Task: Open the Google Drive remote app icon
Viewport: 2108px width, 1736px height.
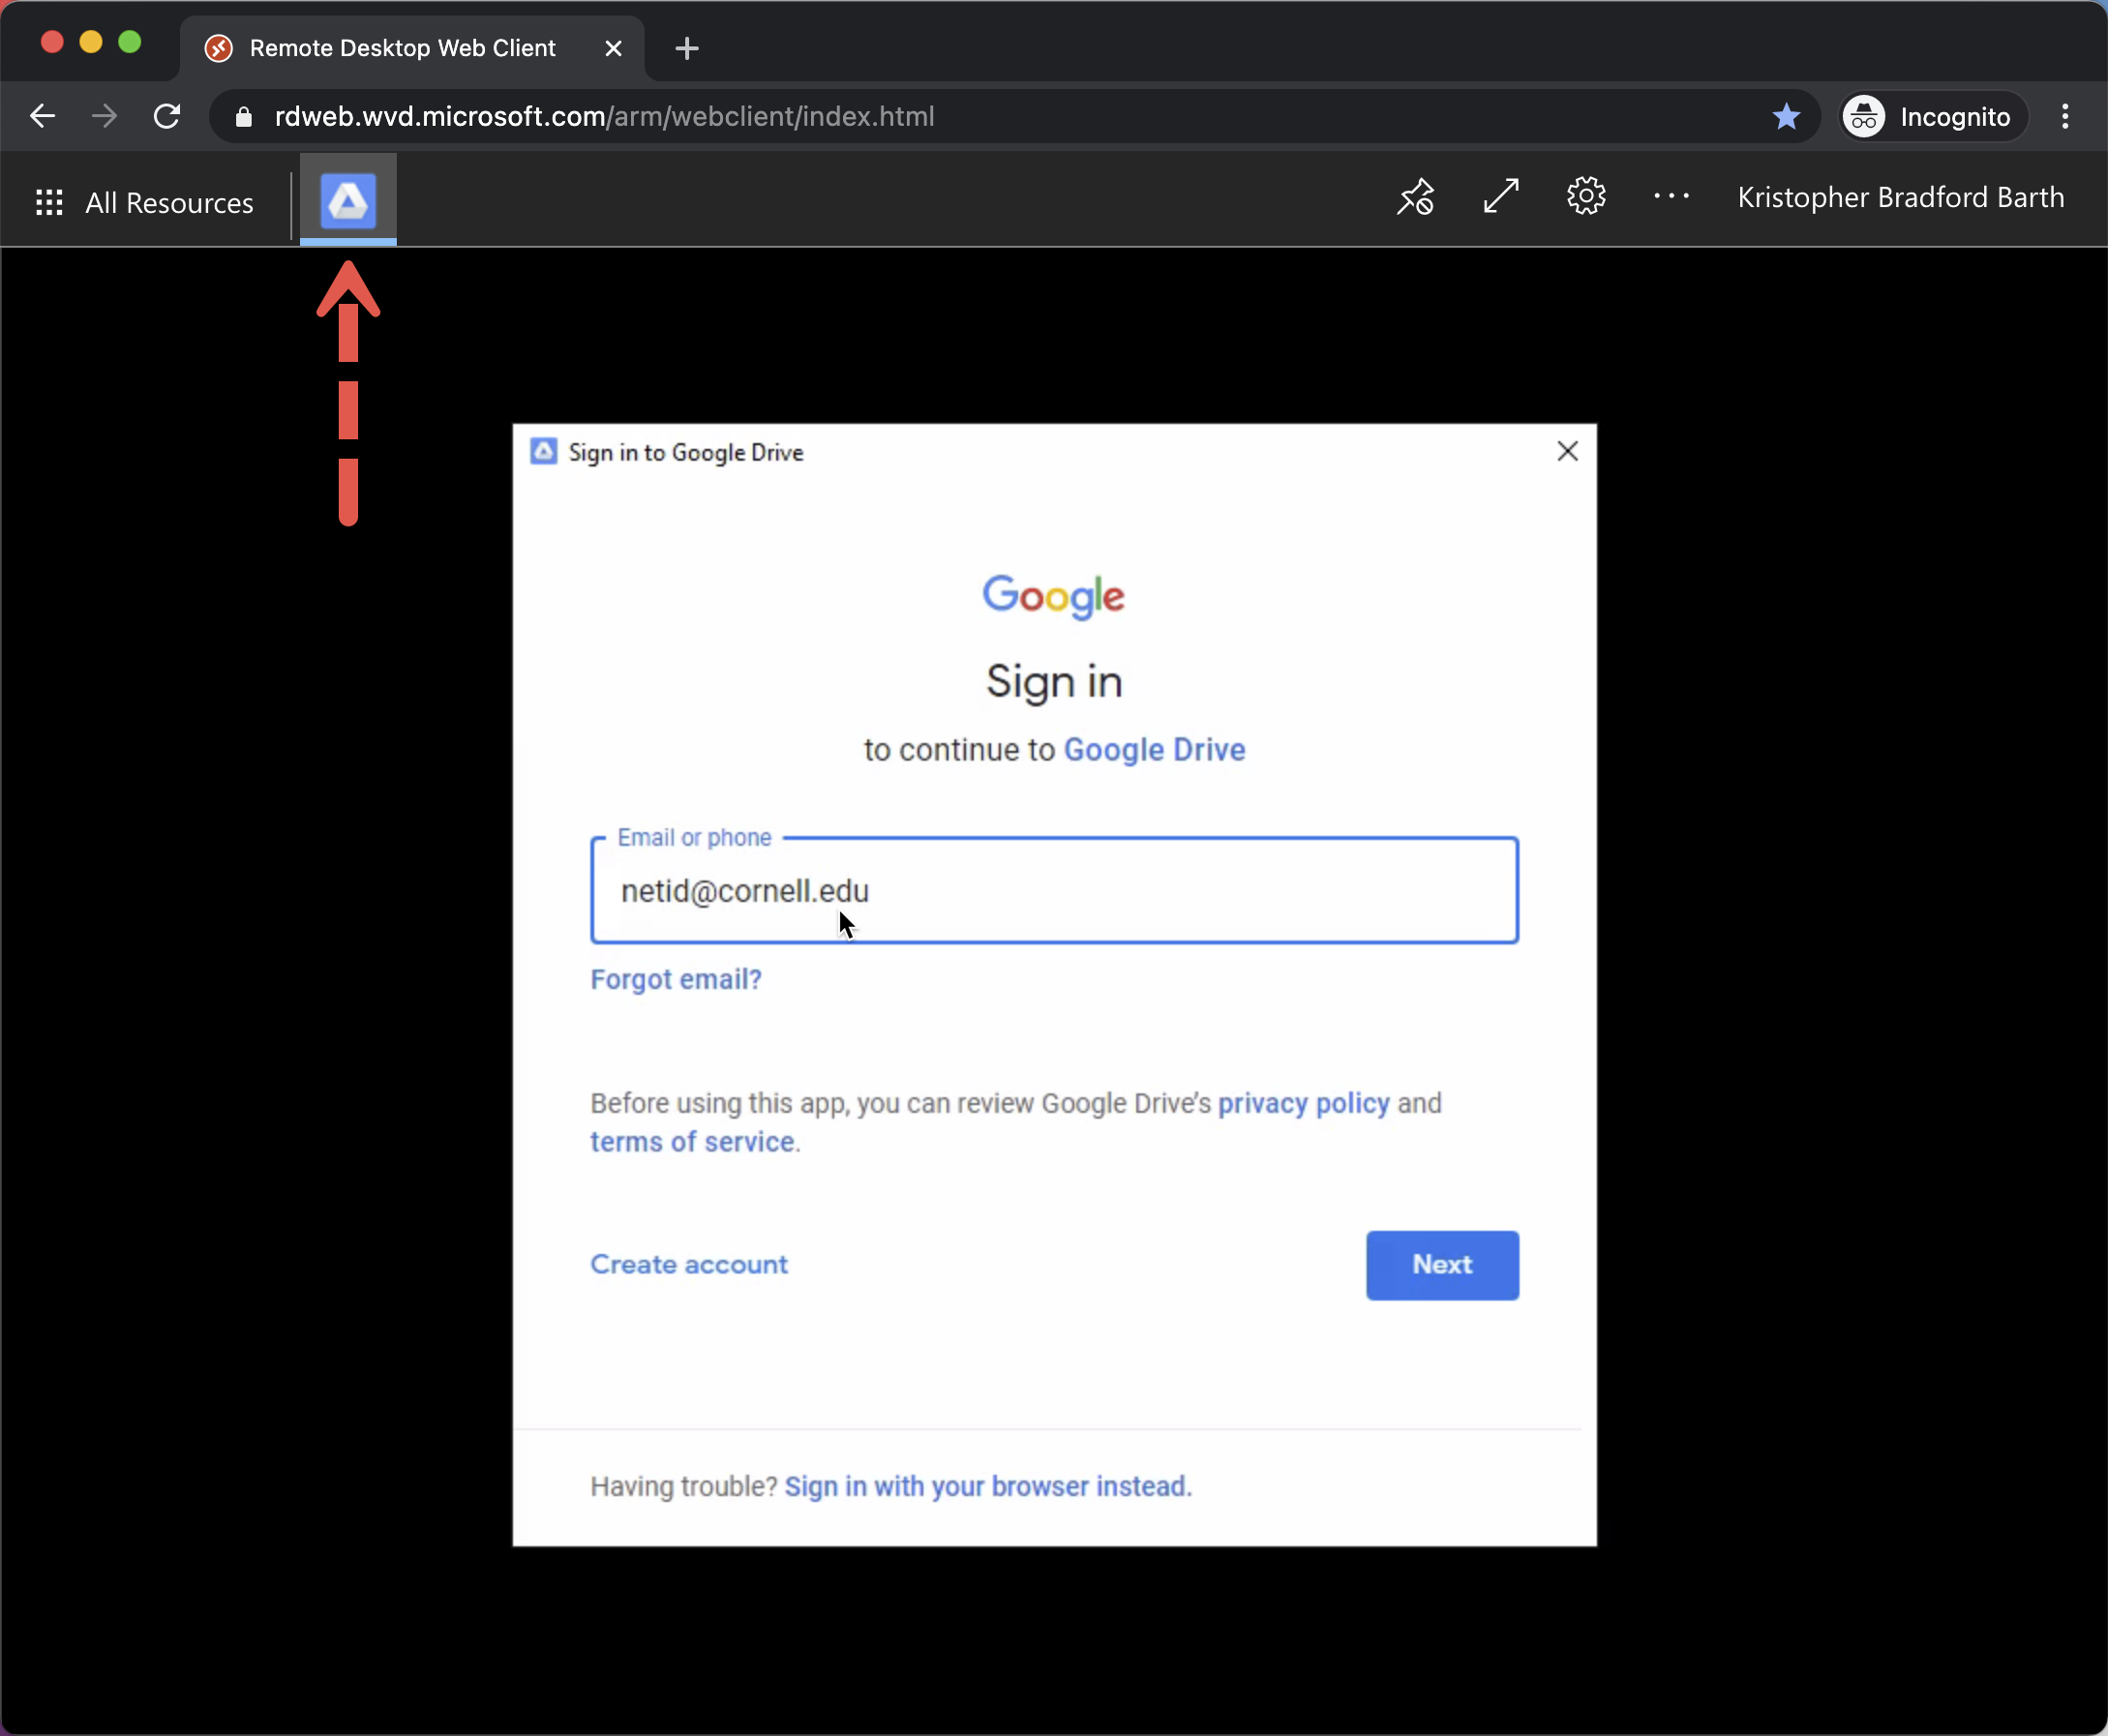Action: (348, 200)
